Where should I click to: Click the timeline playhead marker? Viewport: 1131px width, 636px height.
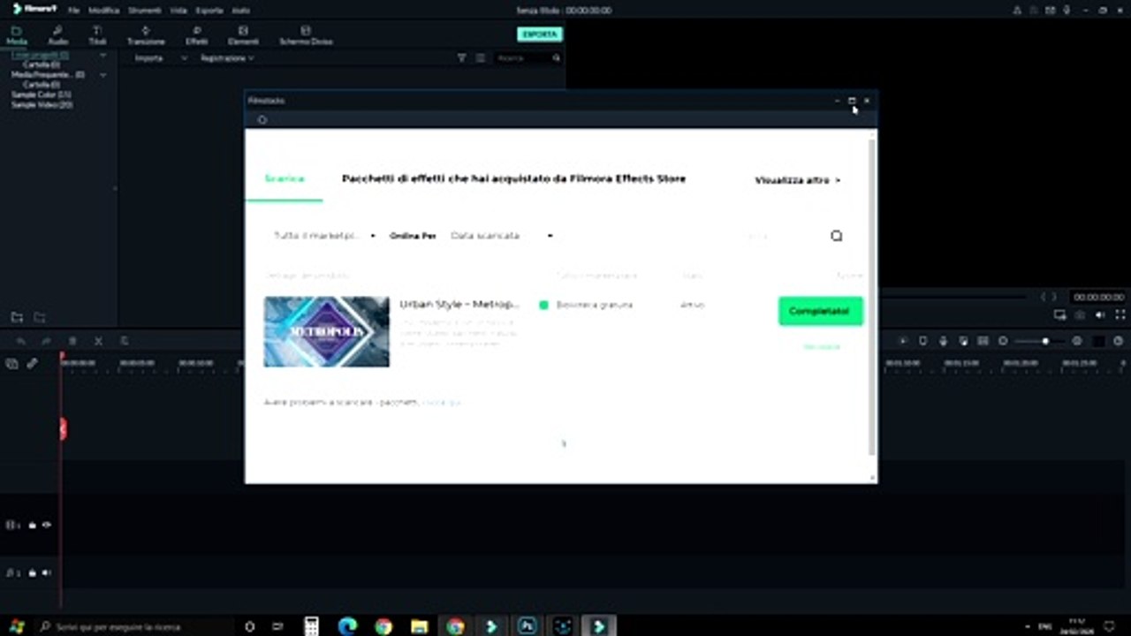click(x=62, y=357)
